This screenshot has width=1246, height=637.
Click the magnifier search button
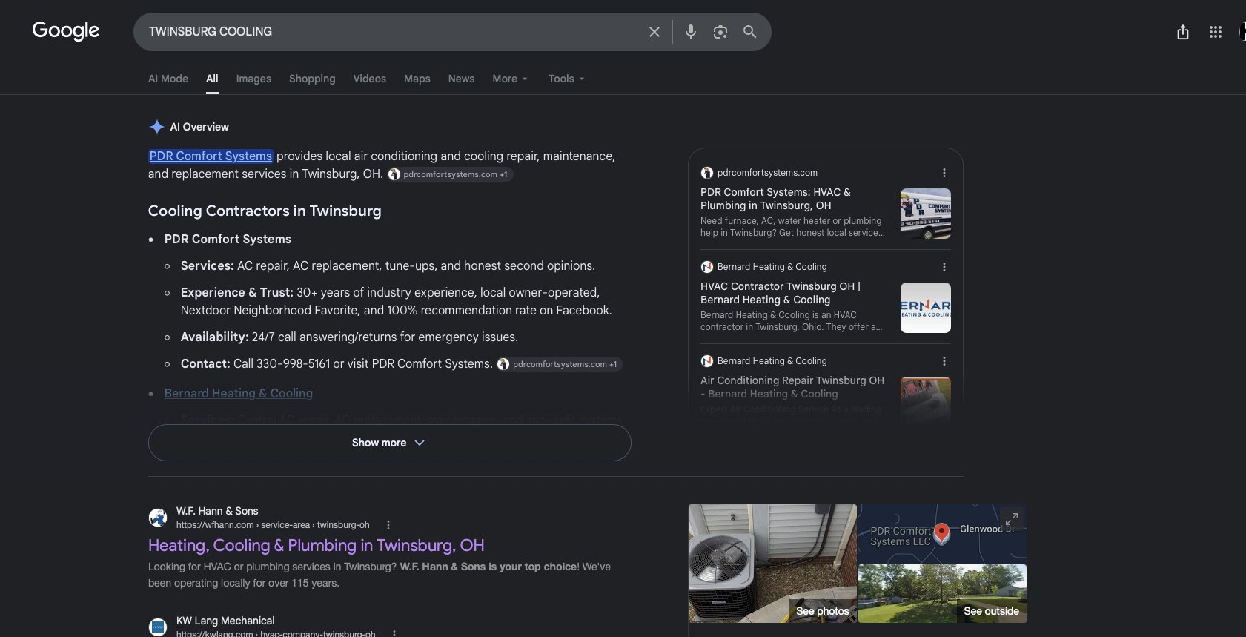pyautogui.click(x=750, y=32)
